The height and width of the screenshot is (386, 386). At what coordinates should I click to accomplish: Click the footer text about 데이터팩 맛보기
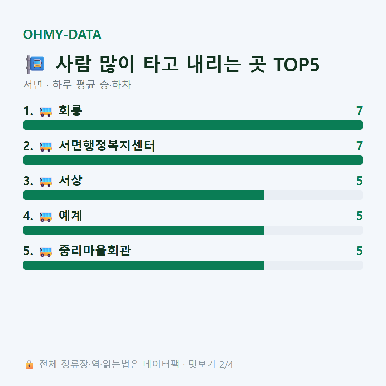point(136,364)
